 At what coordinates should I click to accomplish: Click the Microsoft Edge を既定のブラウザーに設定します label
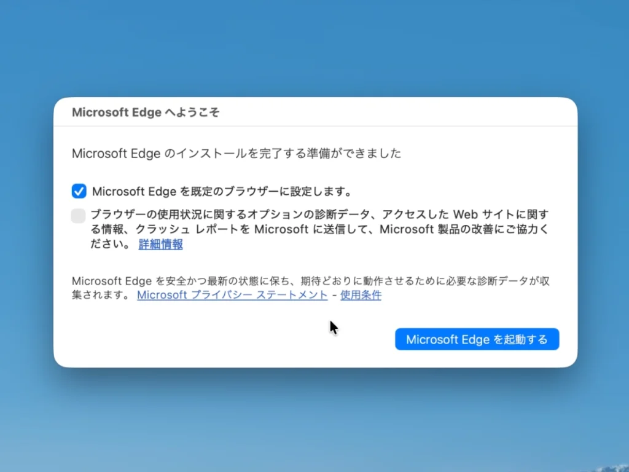pyautogui.click(x=222, y=192)
